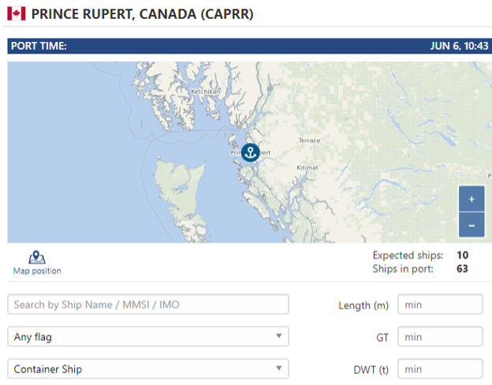Click the Terrace label on the map
The image size is (492, 385).
click(309, 140)
